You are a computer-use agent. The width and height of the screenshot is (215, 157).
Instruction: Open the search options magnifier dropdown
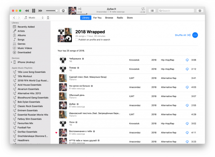click(x=160, y=11)
